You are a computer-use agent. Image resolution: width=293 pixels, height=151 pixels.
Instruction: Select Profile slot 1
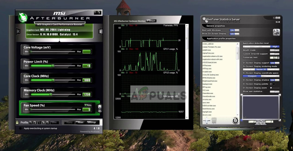31,122
